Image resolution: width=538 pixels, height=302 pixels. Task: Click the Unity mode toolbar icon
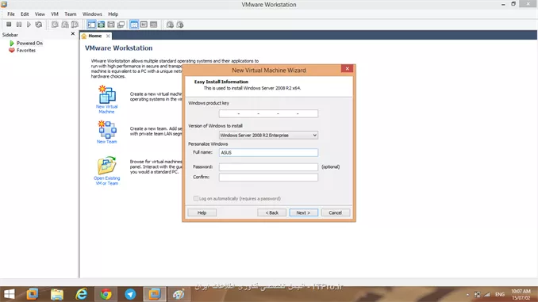click(121, 25)
